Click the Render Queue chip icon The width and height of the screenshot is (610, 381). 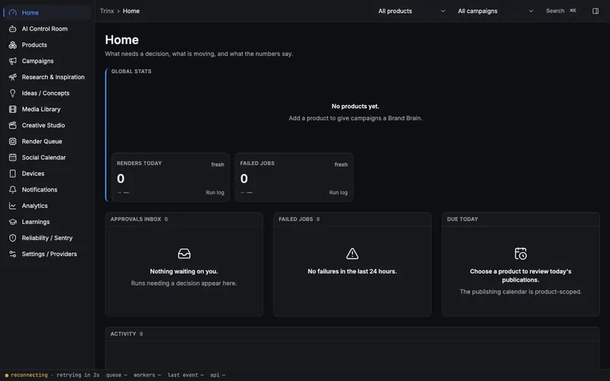[13, 142]
